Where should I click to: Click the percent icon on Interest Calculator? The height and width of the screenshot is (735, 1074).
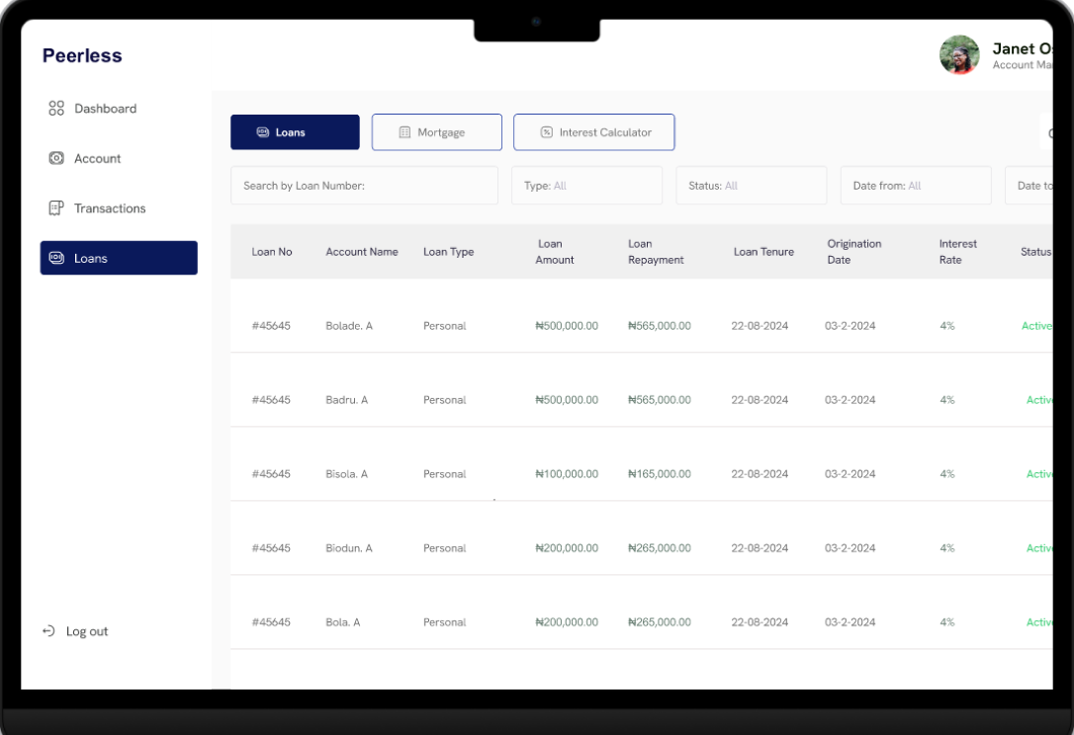coord(546,132)
